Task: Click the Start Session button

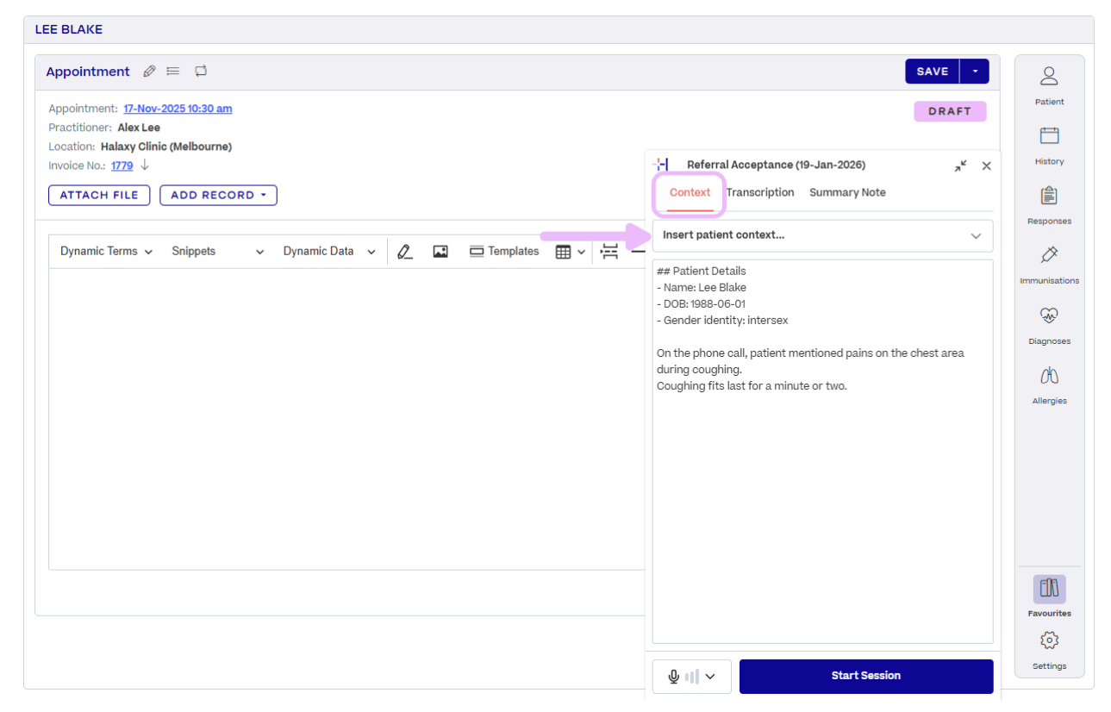Action: point(865,677)
